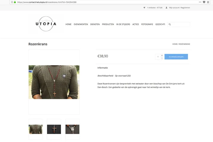
Task: Click the search magnifier icon
Action: tap(170, 24)
